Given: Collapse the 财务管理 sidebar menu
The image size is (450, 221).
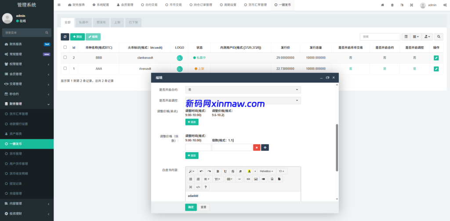Looking at the screenshot, I should pyautogui.click(x=27, y=104).
